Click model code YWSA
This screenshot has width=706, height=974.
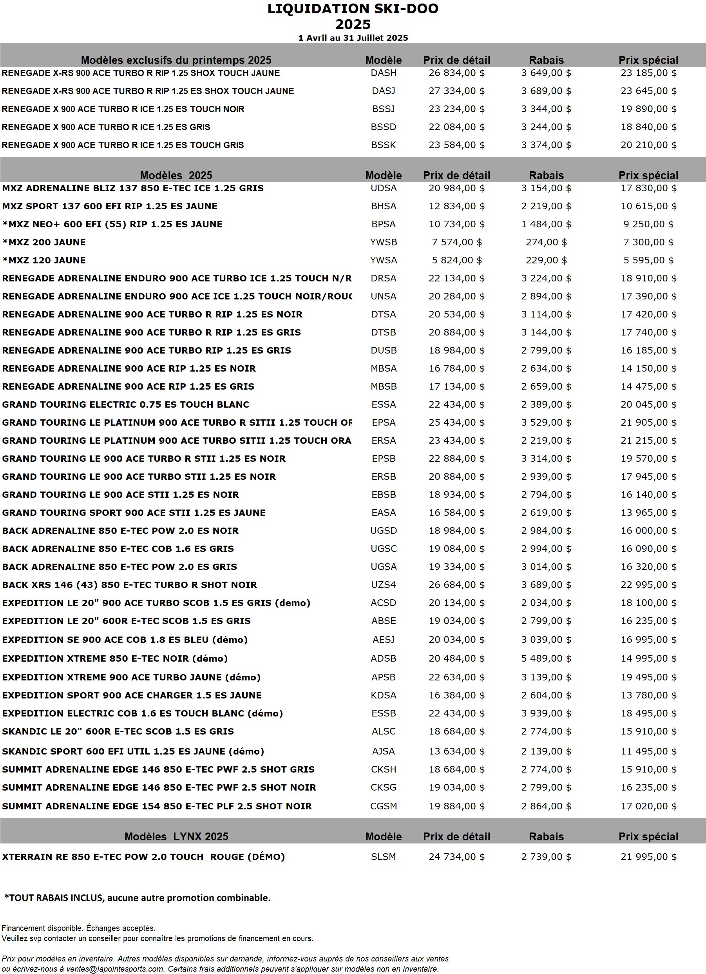tap(383, 260)
